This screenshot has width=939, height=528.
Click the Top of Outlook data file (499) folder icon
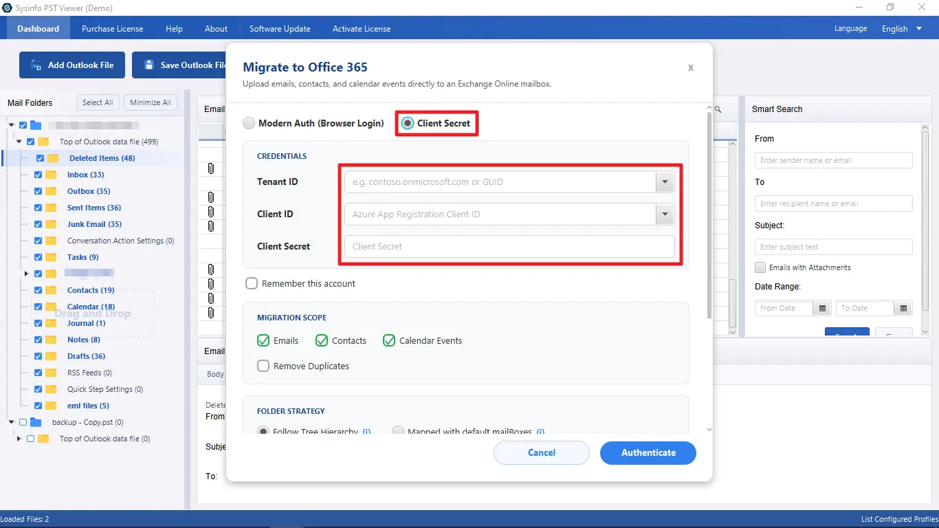43,142
